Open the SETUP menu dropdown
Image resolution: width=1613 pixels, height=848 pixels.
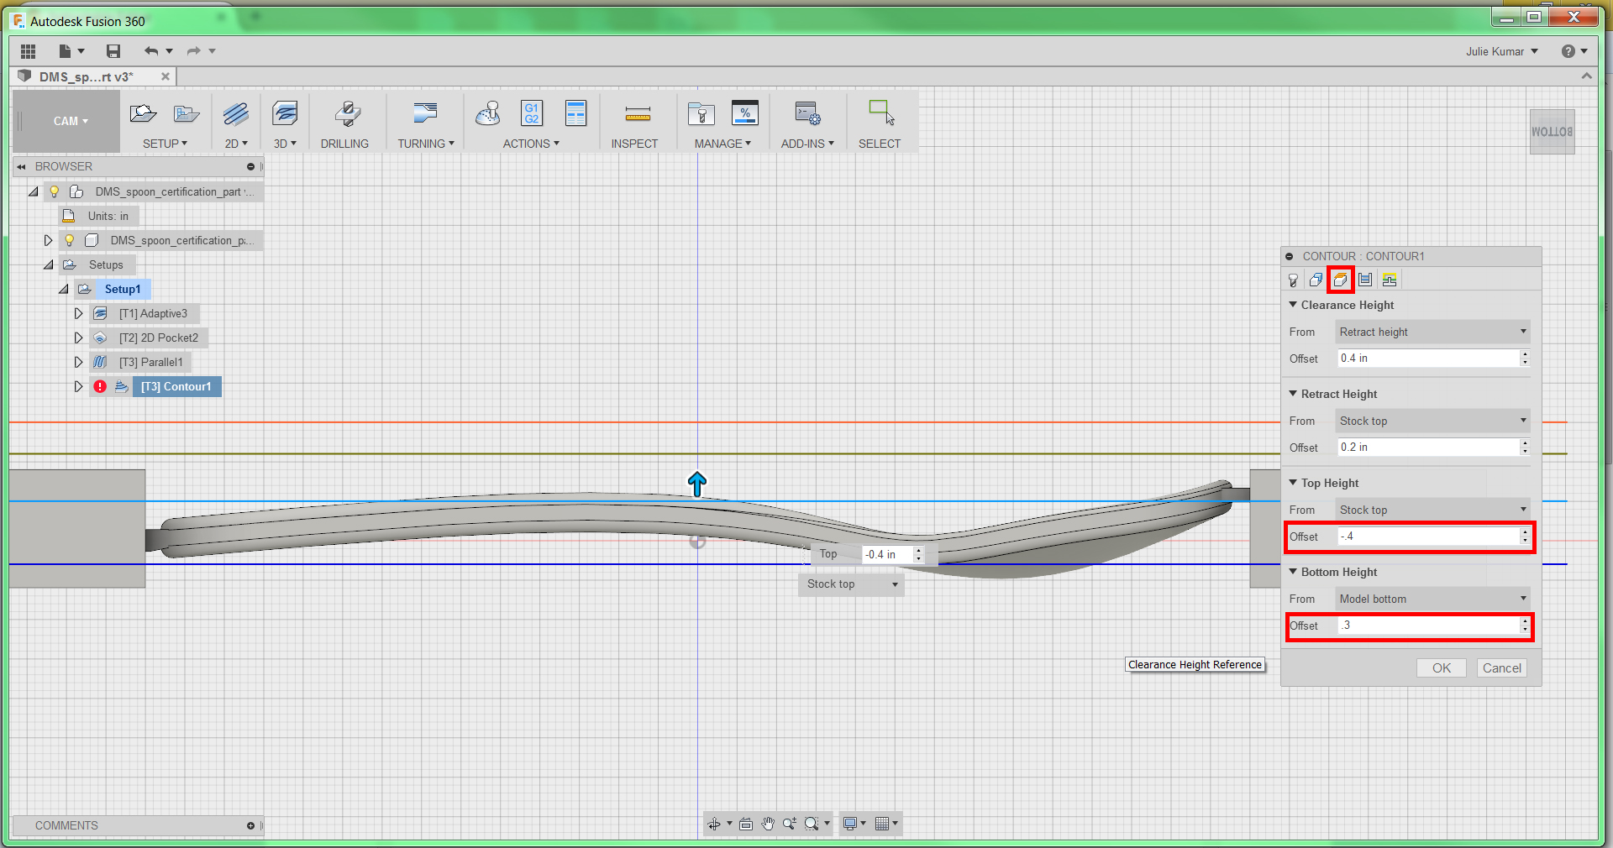pyautogui.click(x=165, y=144)
